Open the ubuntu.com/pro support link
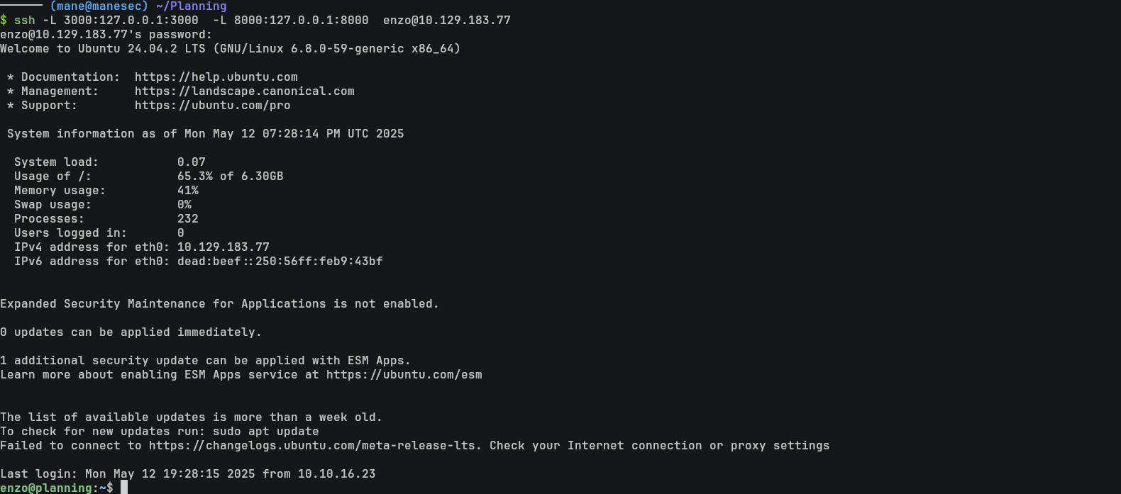This screenshot has width=1121, height=494. click(x=213, y=106)
